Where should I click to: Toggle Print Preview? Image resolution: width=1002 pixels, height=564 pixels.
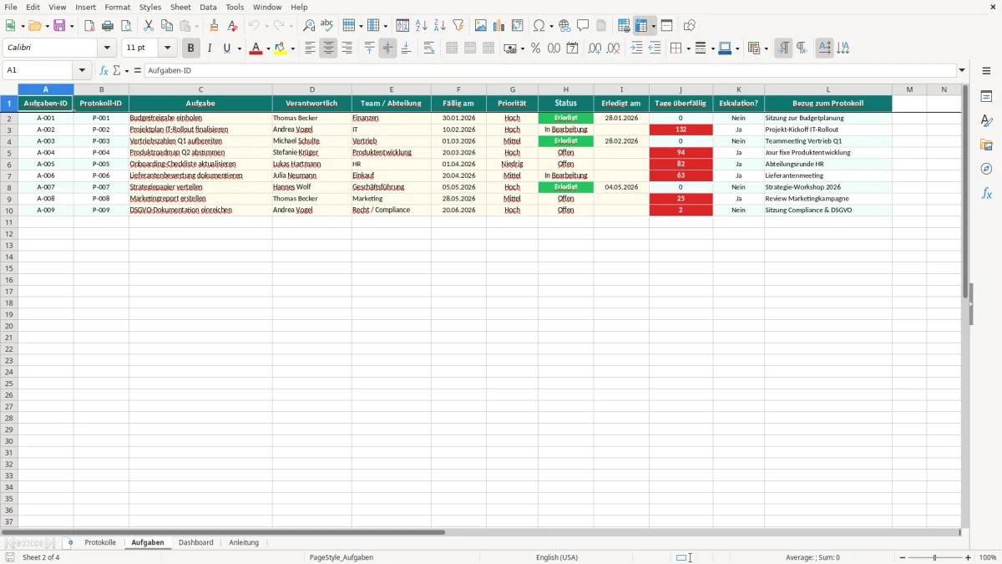click(126, 26)
